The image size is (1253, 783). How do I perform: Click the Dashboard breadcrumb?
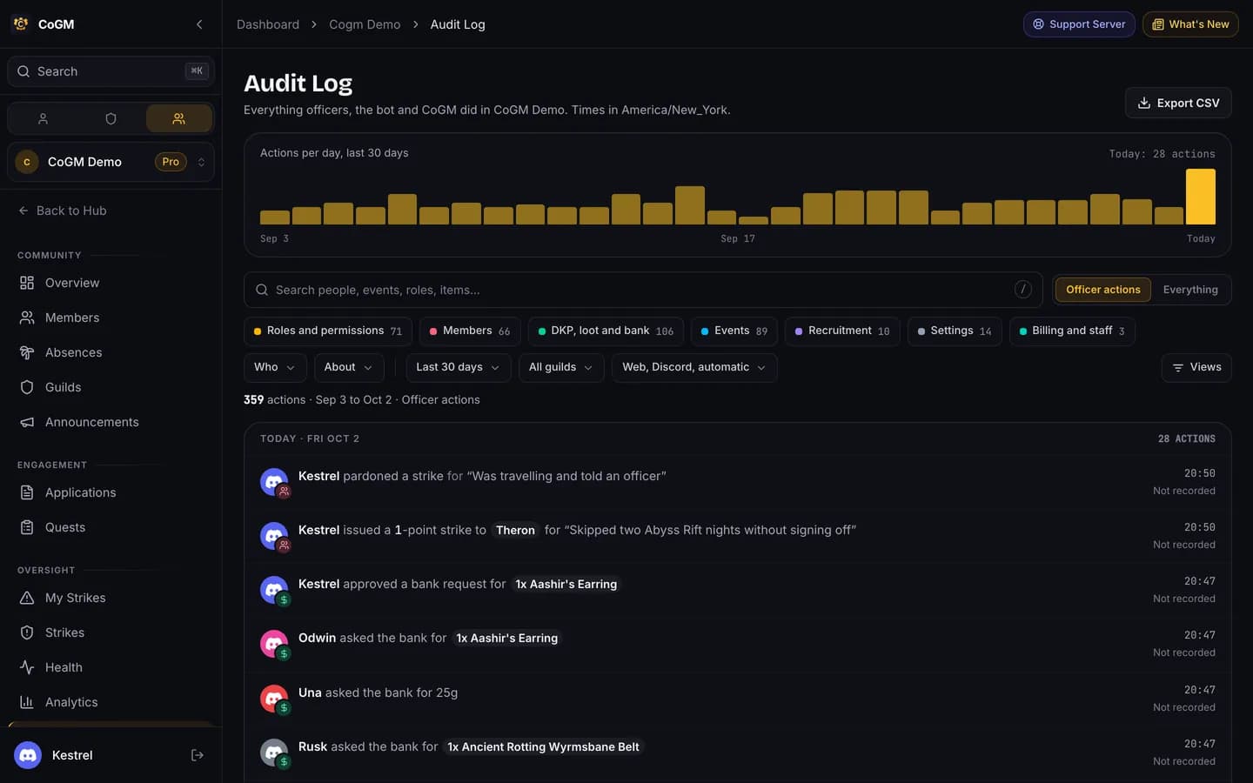tap(268, 24)
